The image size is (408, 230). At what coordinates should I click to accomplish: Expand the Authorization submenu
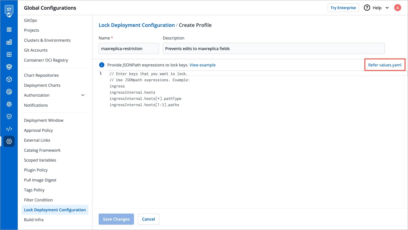point(83,95)
